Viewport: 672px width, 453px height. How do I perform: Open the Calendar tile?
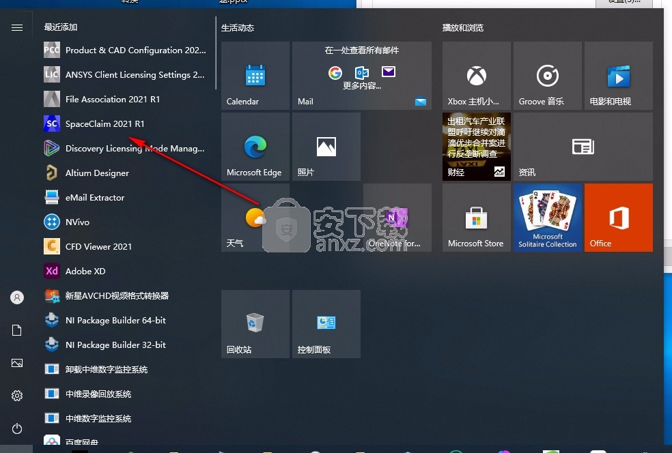(255, 76)
